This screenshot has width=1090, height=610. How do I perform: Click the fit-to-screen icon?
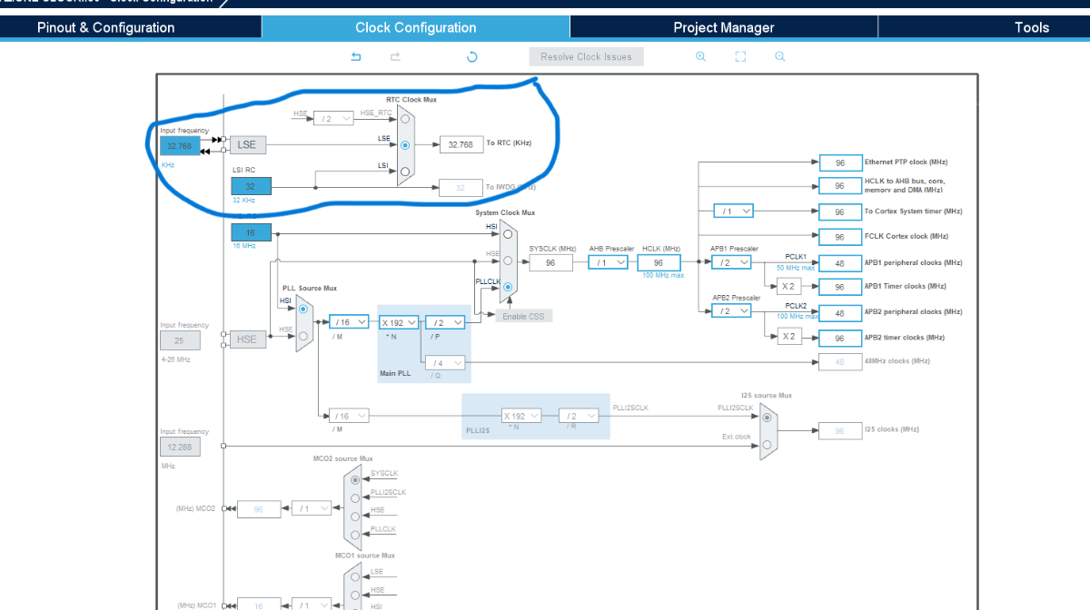click(740, 56)
